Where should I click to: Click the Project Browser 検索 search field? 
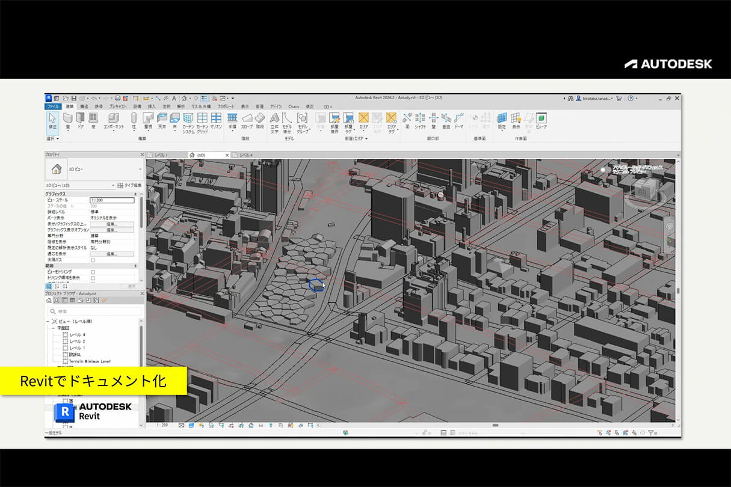click(96, 311)
